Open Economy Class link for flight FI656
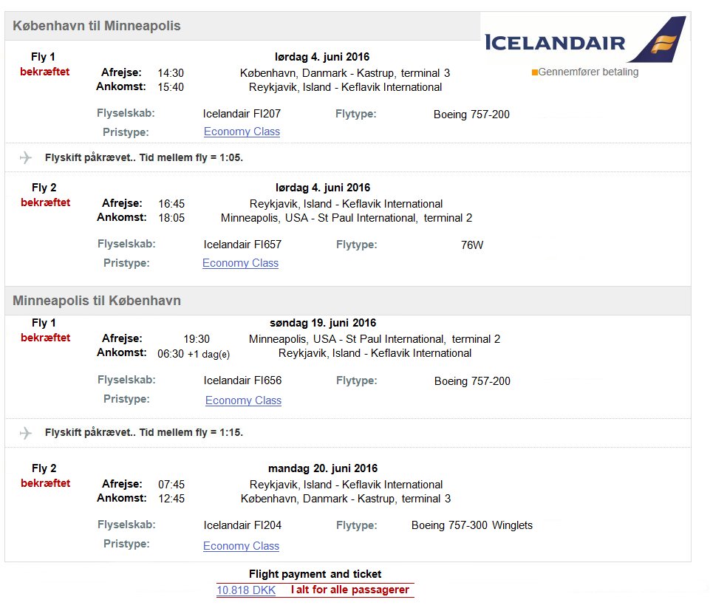 tap(243, 400)
